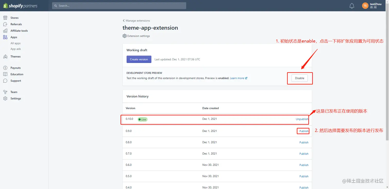
Task: Click the back chevron beside Manage extensions
Action: coord(124,20)
